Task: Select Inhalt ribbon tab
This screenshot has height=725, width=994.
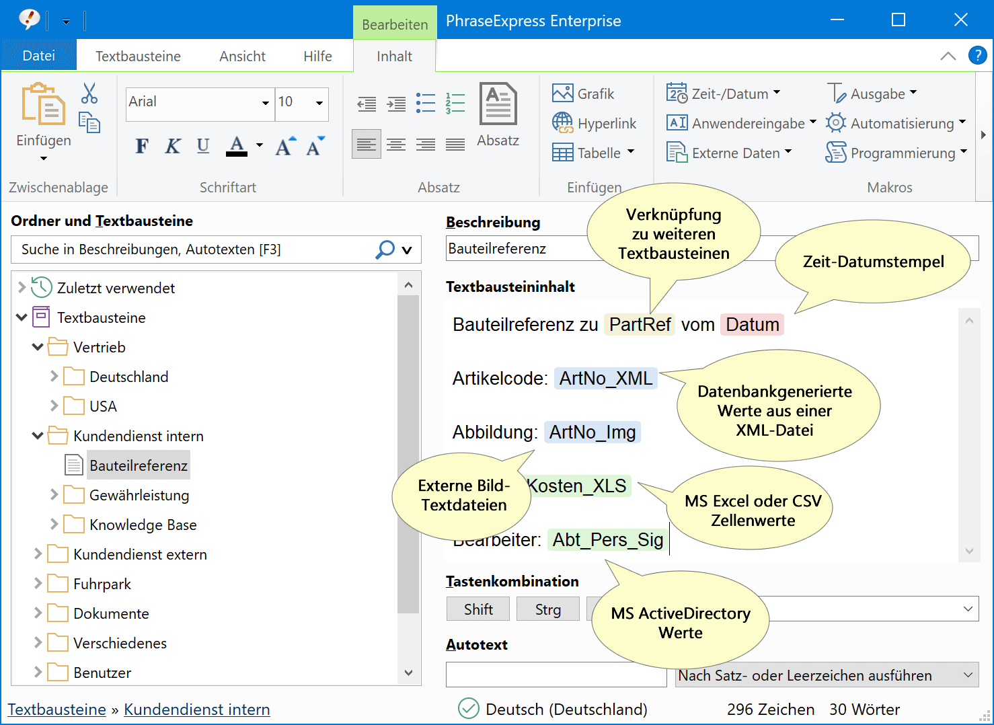Action: coord(394,56)
